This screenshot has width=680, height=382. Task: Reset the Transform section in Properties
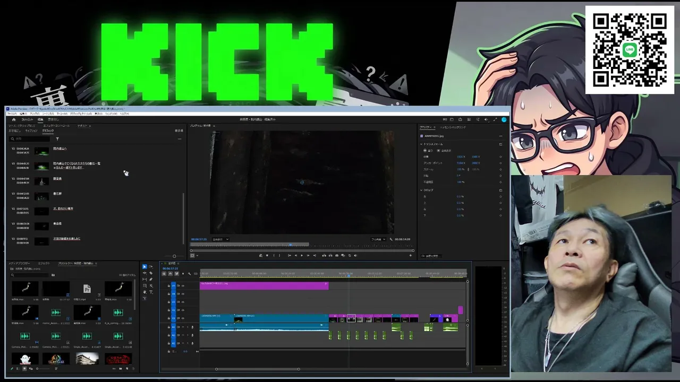click(500, 144)
